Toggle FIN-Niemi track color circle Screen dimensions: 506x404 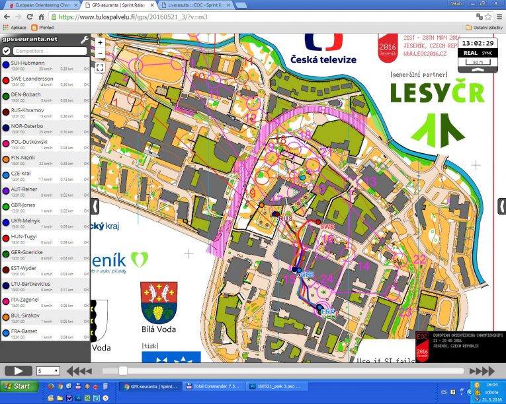coord(6,159)
